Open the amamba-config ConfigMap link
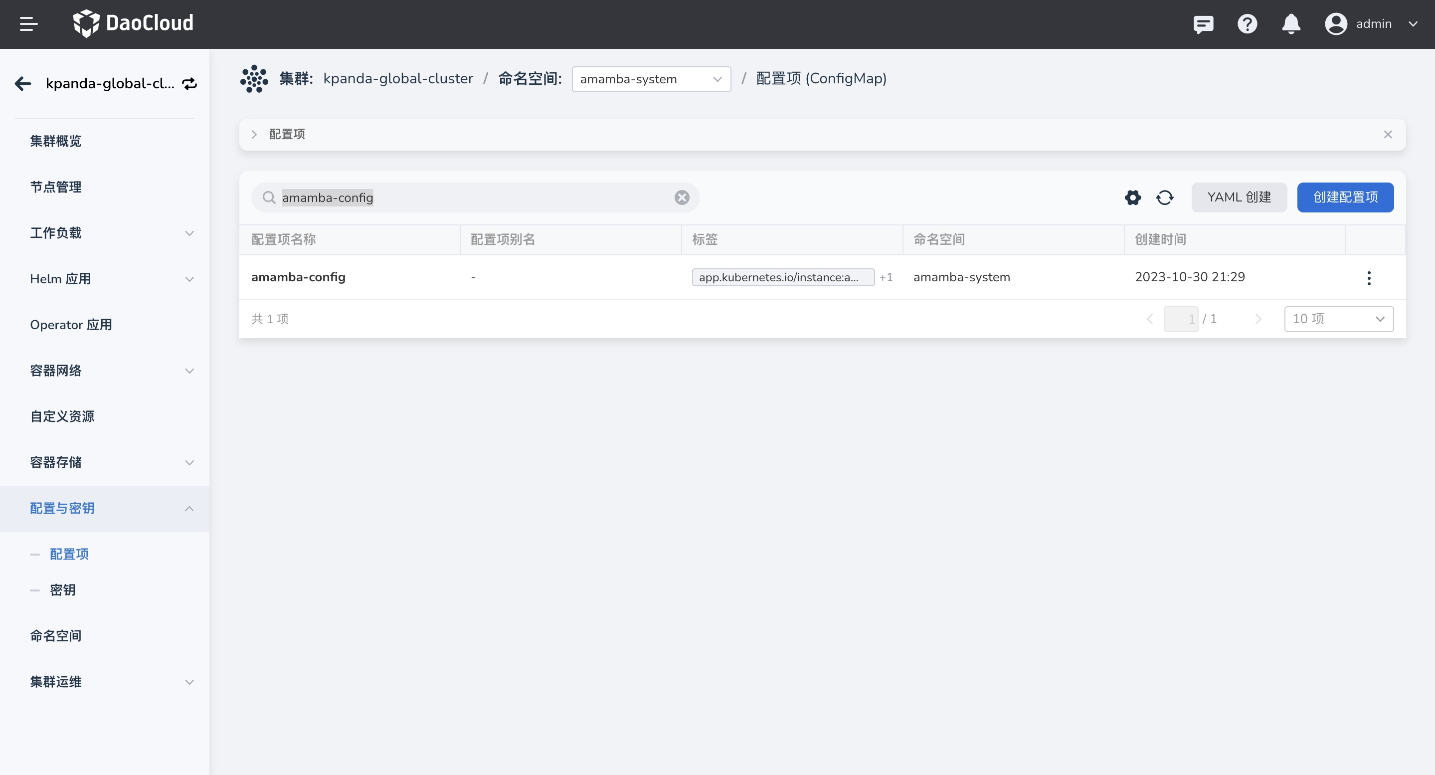The width and height of the screenshot is (1435, 775). click(x=298, y=277)
